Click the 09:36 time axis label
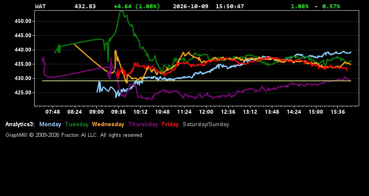The width and height of the screenshot is (369, 196). [x=118, y=112]
